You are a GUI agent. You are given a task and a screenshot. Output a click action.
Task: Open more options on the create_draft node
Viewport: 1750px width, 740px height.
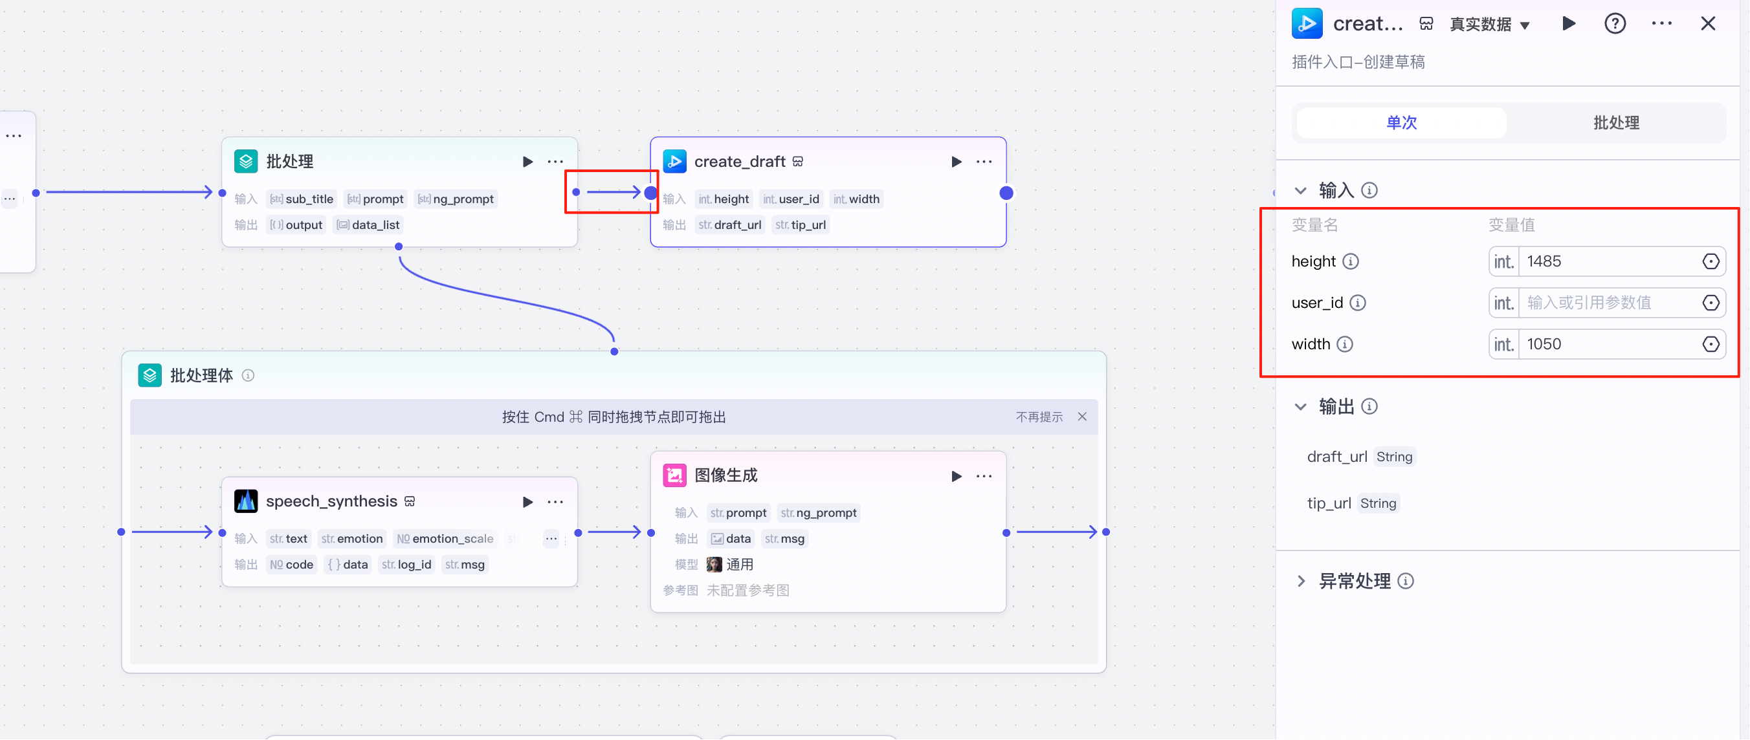[984, 161]
